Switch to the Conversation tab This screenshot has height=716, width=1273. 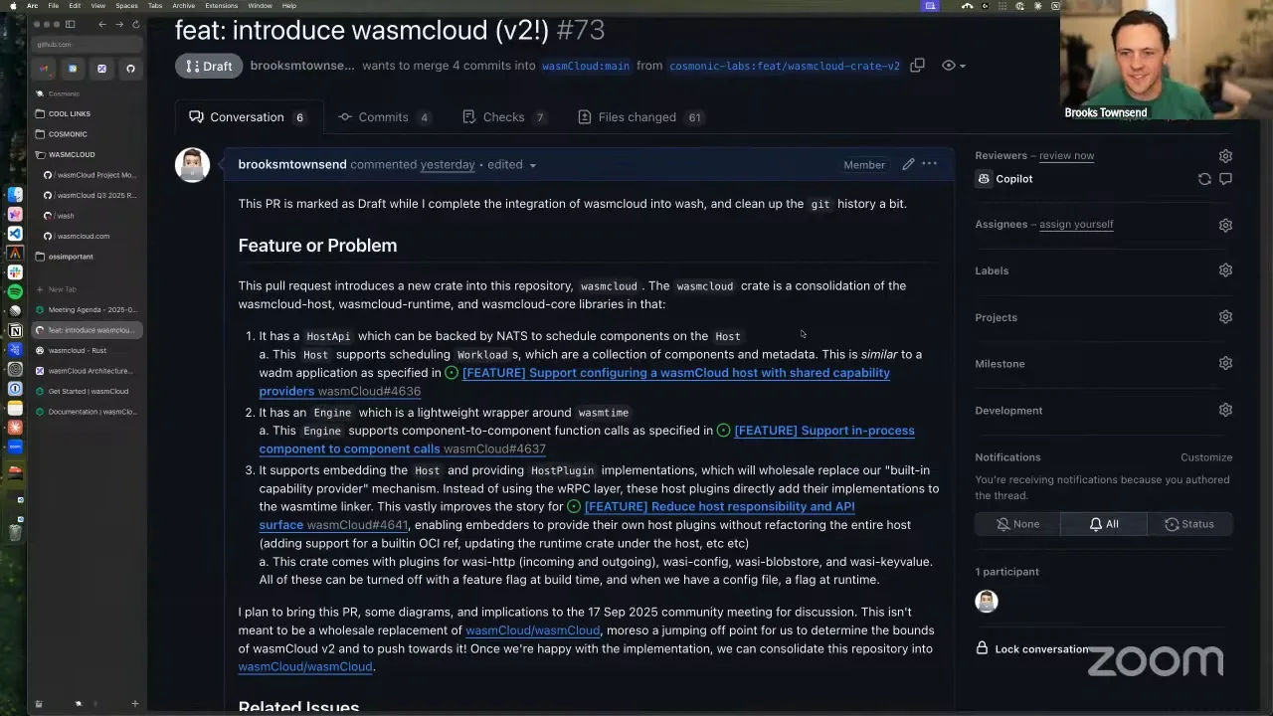pos(248,117)
